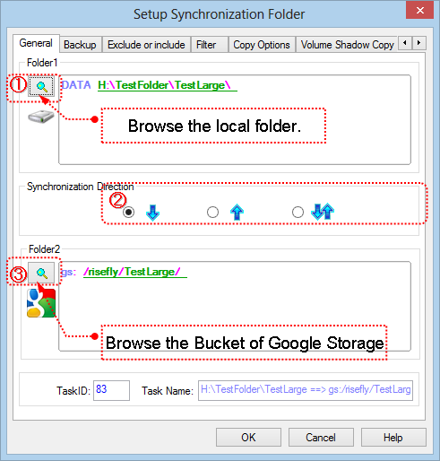440x461 pixels.
Task: Open the Exclude or include tab
Action: (146, 45)
